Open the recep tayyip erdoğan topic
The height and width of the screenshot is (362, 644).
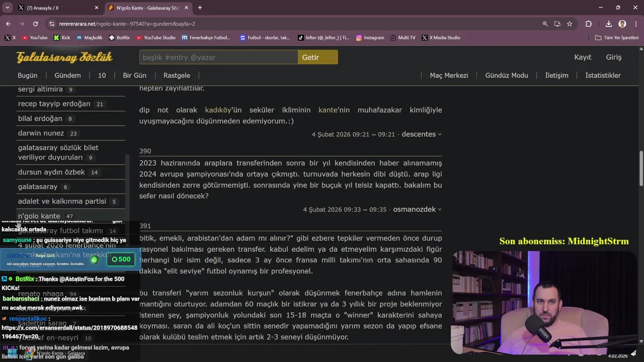(x=54, y=104)
